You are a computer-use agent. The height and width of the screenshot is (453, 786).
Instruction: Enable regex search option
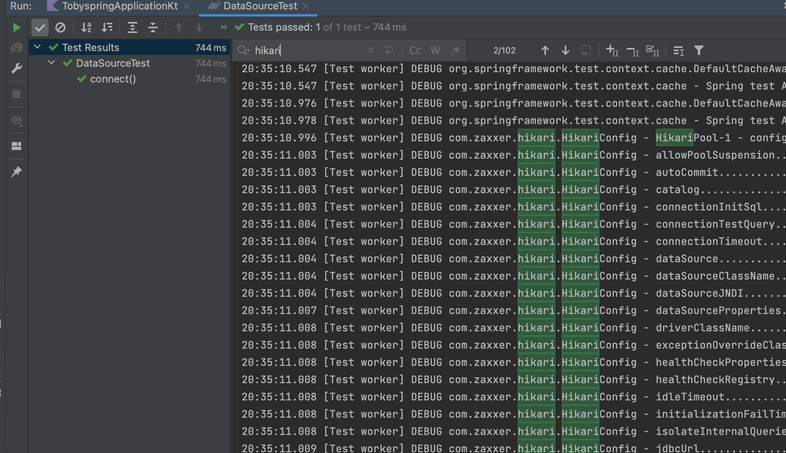coord(455,50)
